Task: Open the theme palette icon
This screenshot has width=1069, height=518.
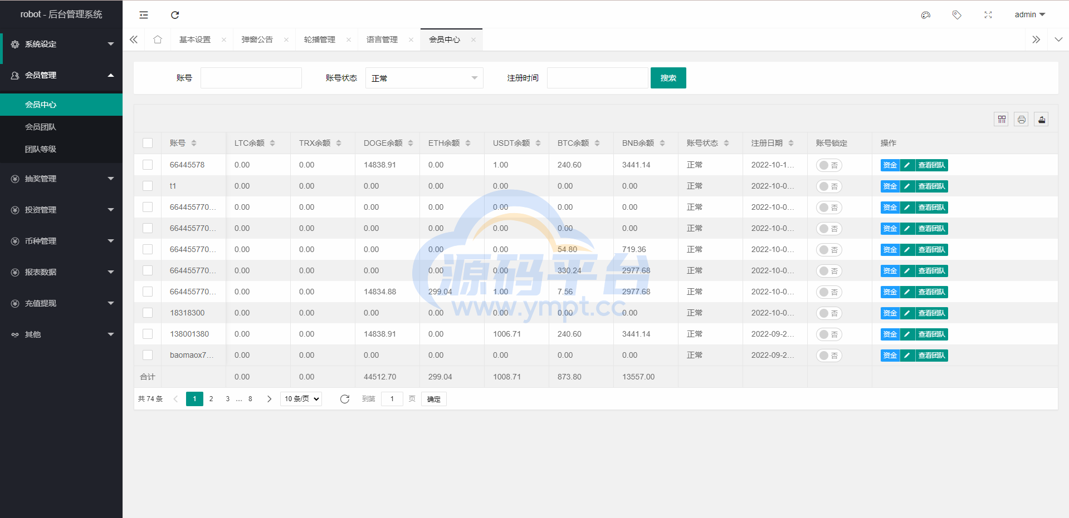Action: click(926, 15)
